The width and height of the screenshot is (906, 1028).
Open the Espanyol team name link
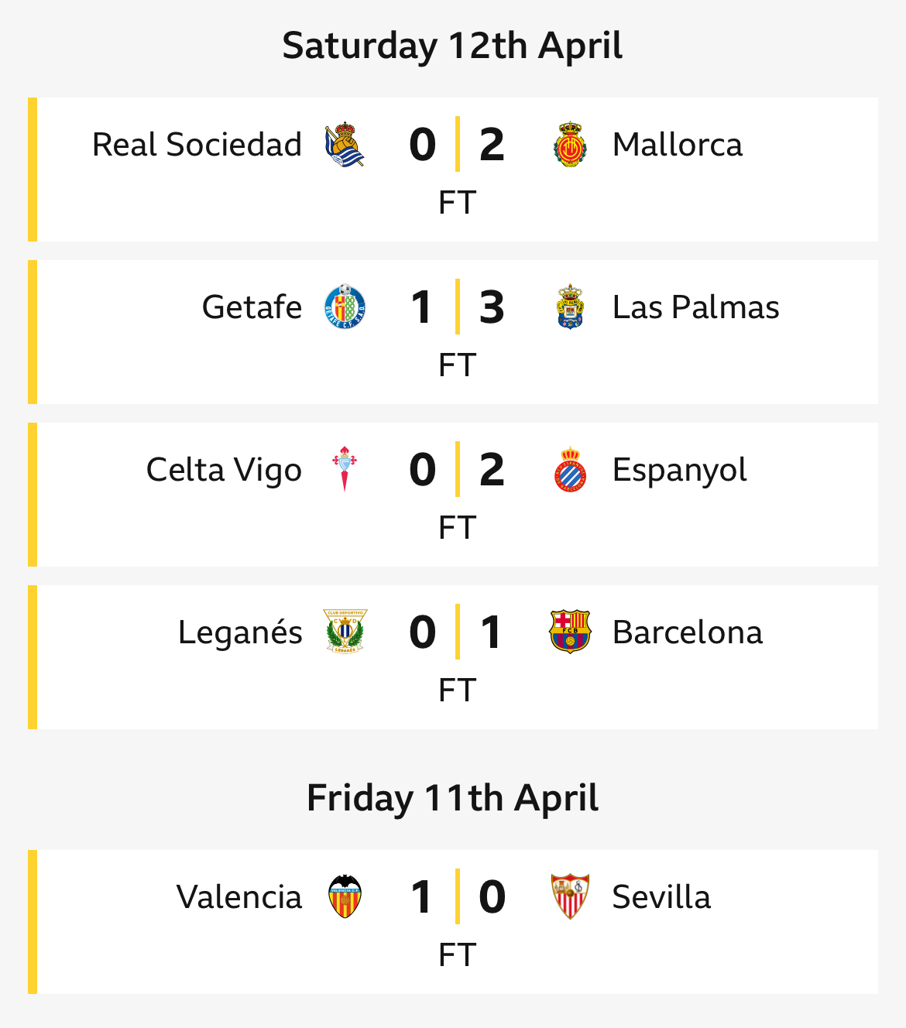coord(679,471)
